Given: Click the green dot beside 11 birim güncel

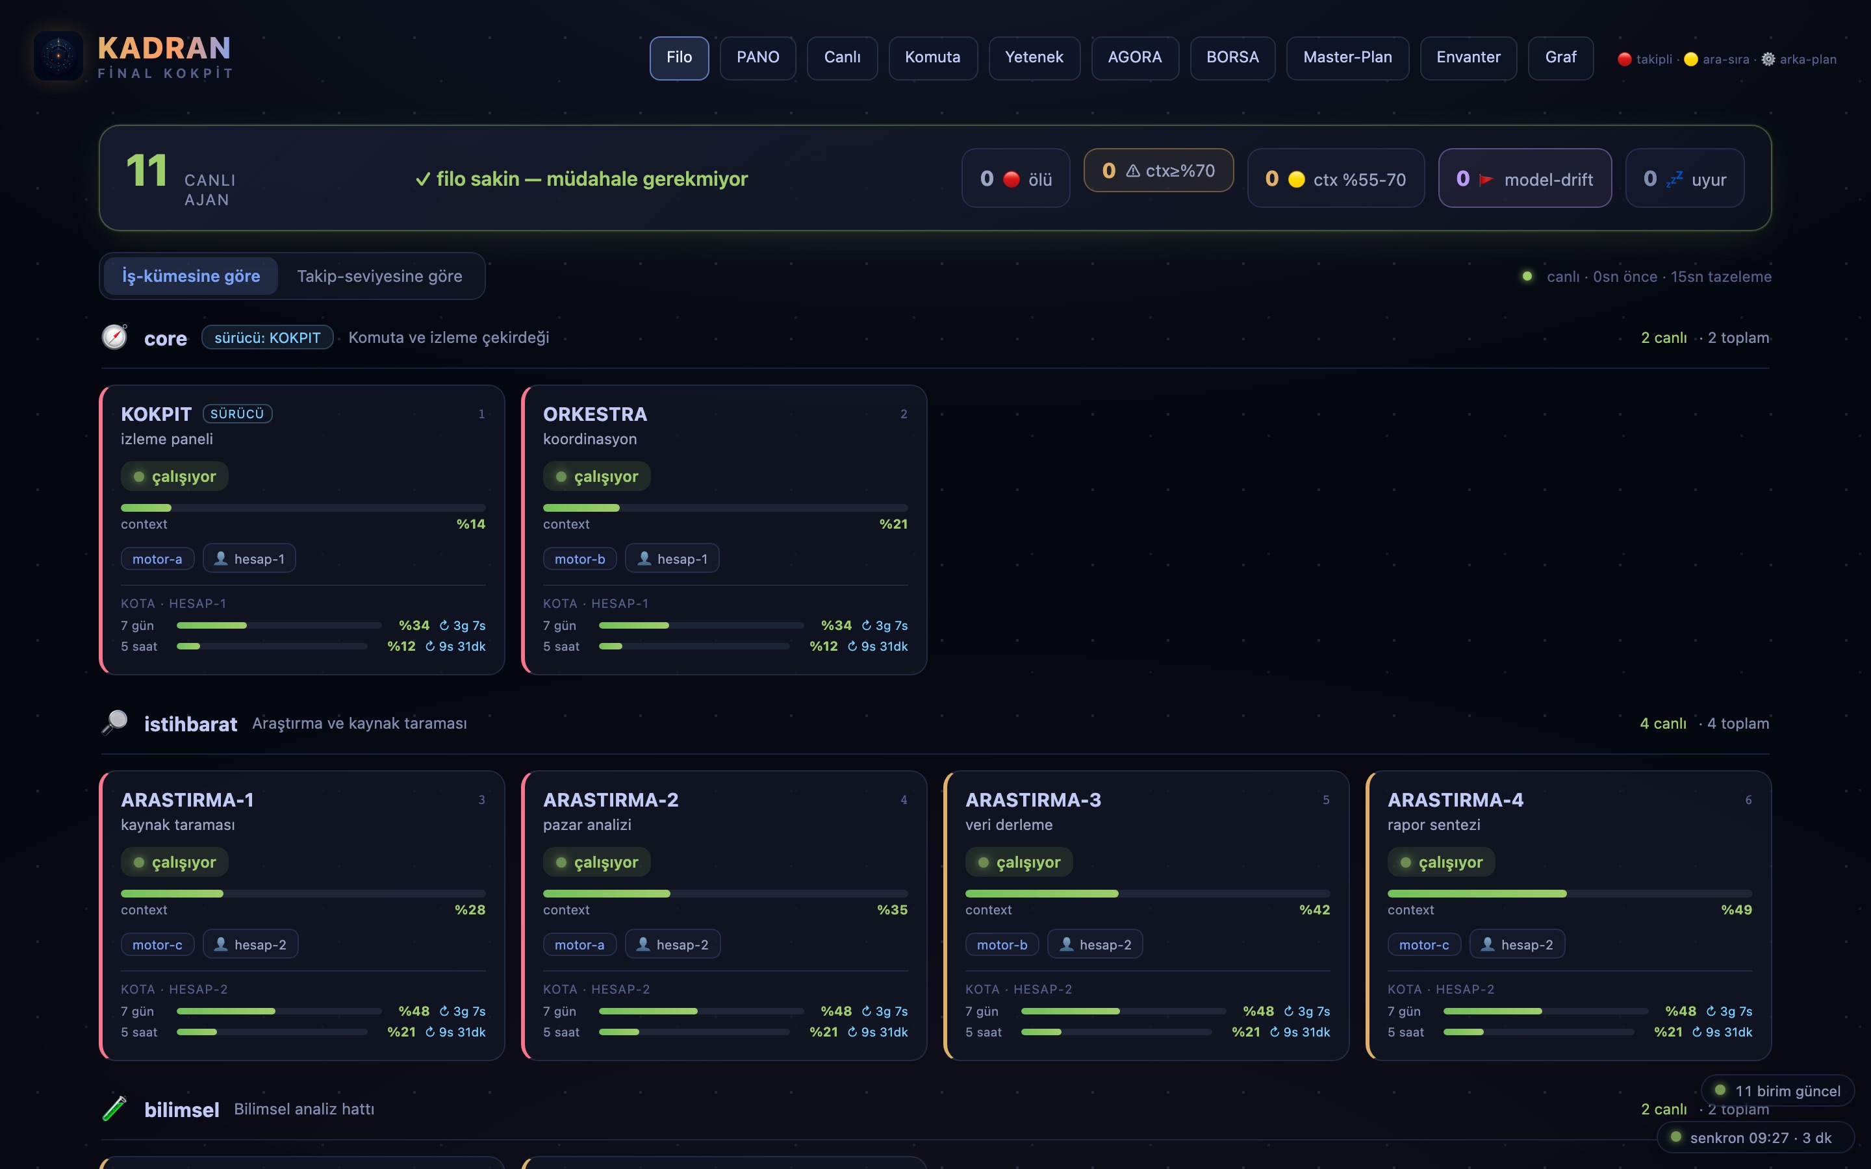Looking at the screenshot, I should coord(1720,1089).
